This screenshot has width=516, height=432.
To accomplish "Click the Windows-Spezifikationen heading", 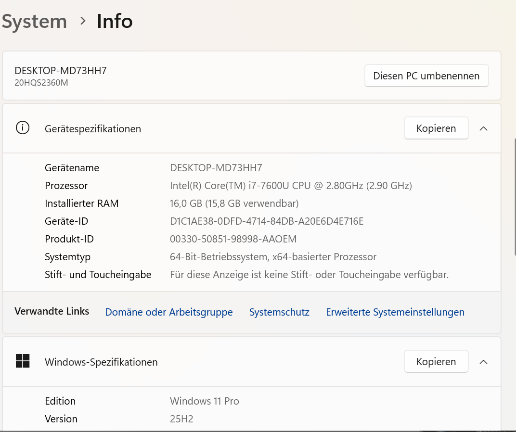I will pos(101,362).
